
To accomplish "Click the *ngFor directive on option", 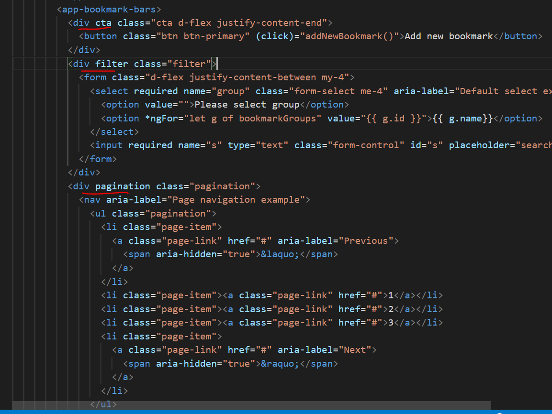I will [x=164, y=119].
